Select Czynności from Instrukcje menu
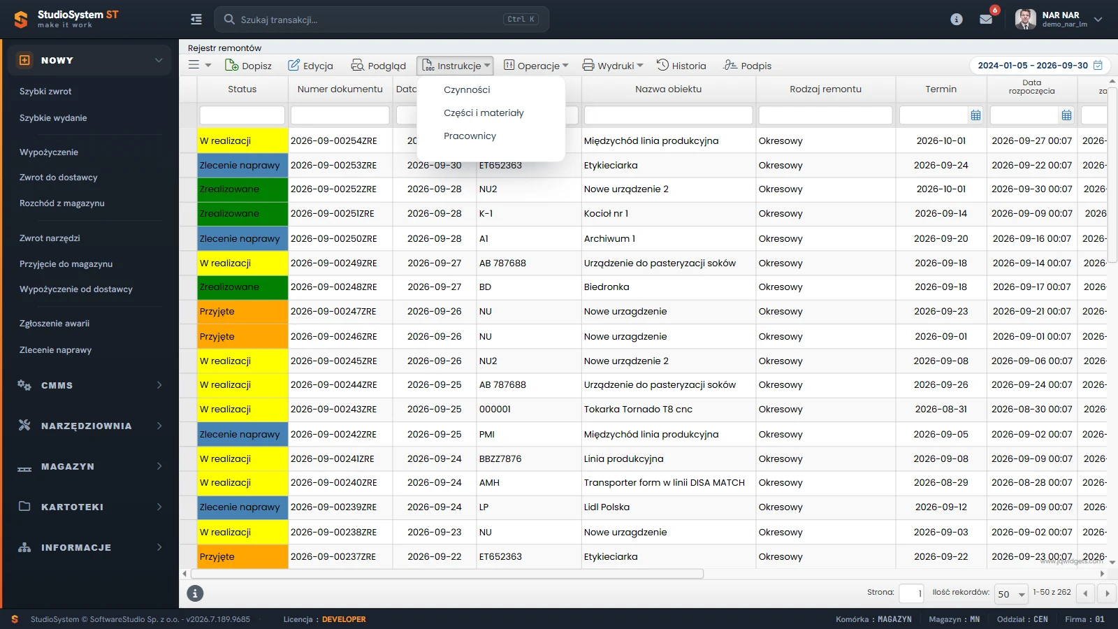 pos(467,89)
